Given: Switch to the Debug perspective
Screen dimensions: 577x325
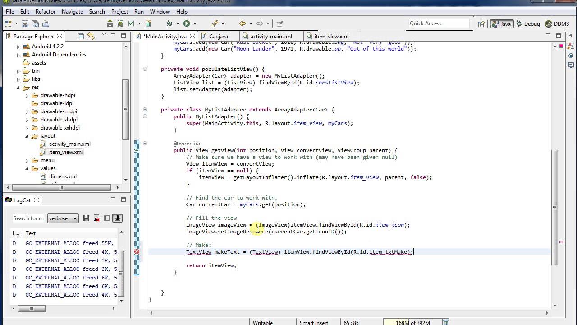Looking at the screenshot, I should point(528,24).
